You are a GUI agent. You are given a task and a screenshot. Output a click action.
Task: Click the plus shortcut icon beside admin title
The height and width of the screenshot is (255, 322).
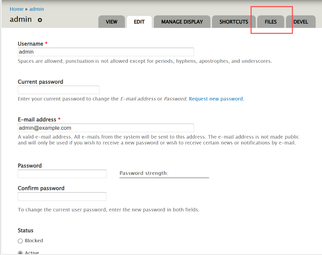40,20
